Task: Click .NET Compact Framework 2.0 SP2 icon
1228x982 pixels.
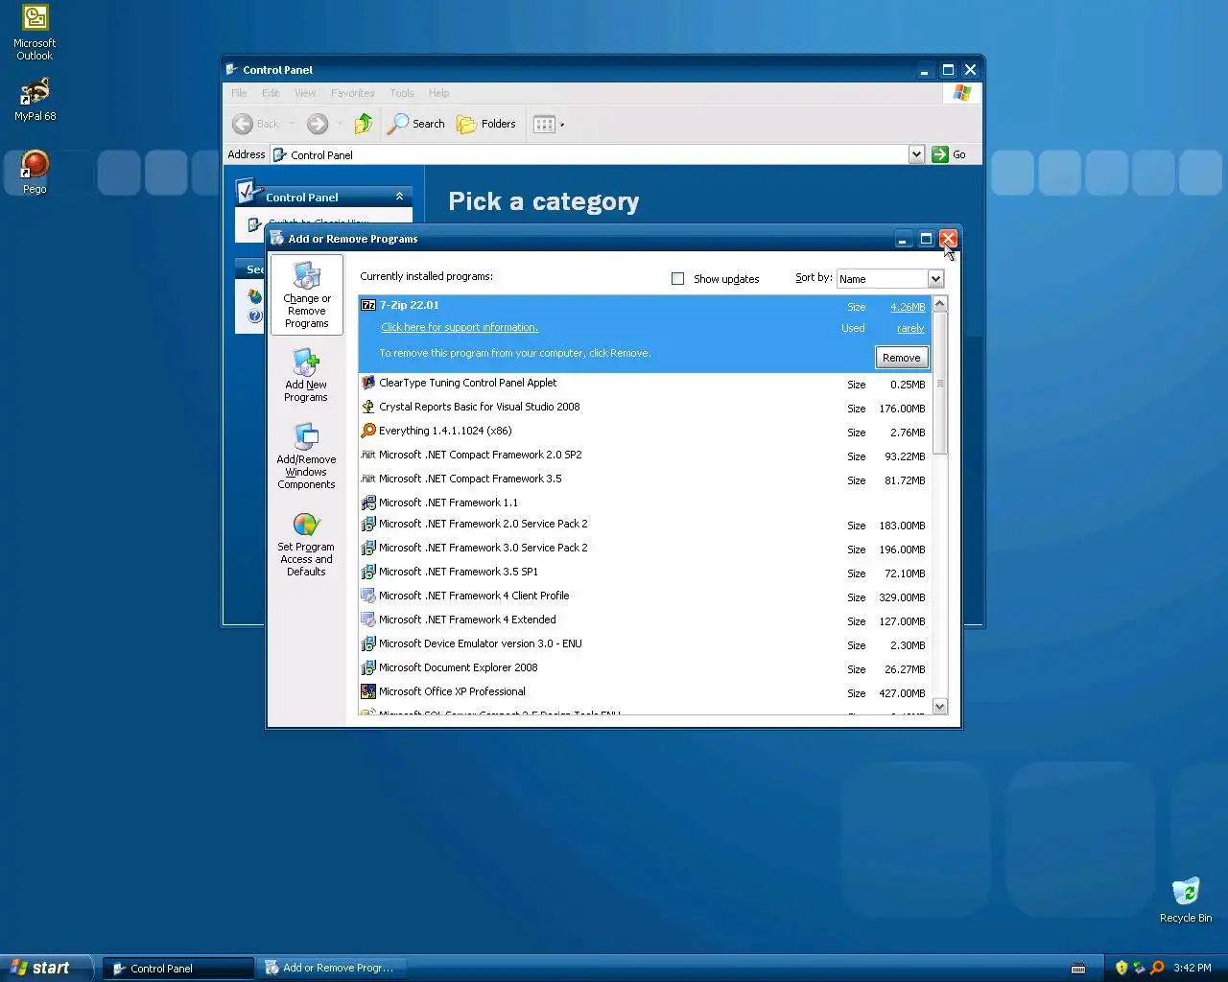Action: point(367,455)
